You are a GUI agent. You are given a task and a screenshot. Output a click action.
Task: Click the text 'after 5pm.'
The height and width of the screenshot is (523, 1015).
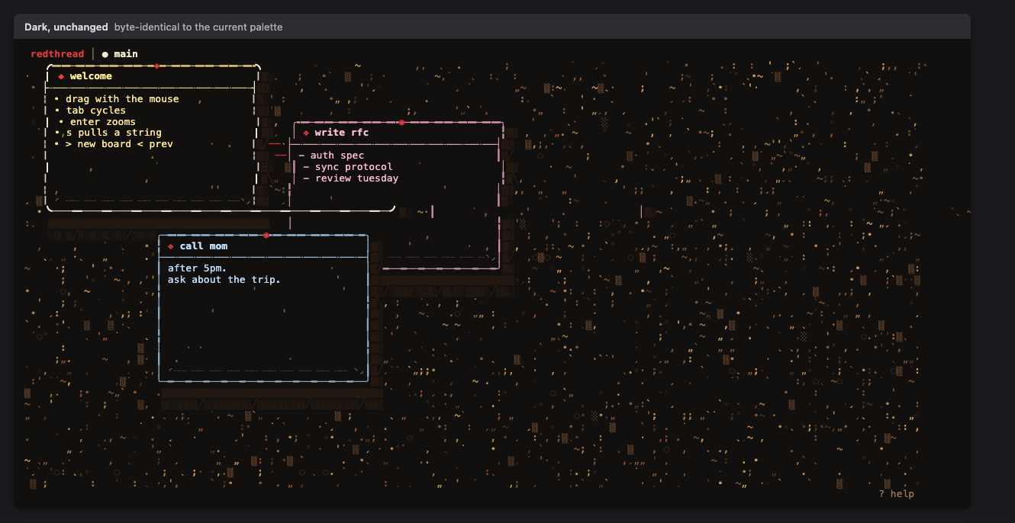pyautogui.click(x=197, y=268)
